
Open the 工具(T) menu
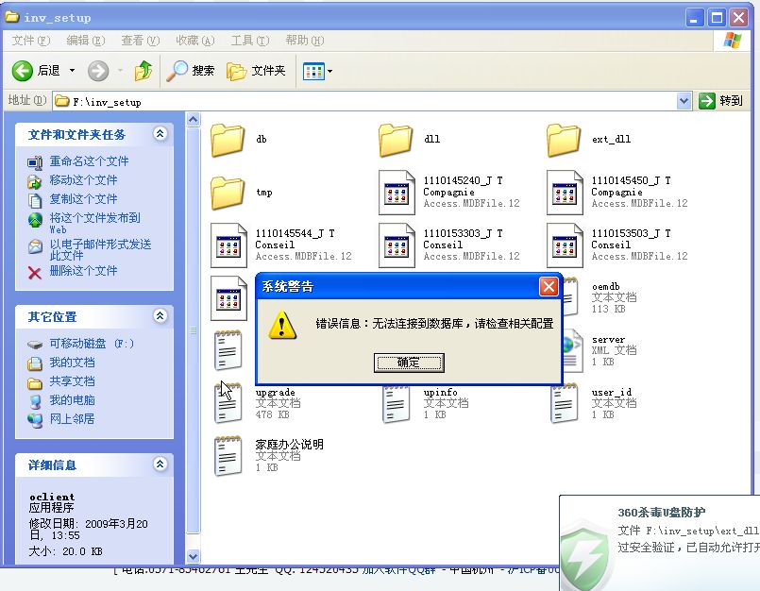(x=249, y=41)
